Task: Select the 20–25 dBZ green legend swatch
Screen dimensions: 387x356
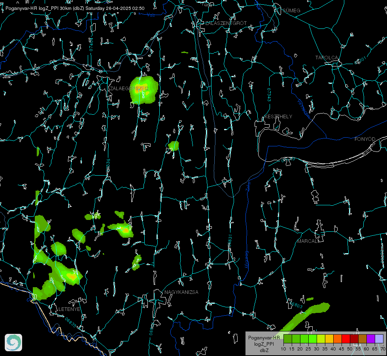Action: coord(304,339)
